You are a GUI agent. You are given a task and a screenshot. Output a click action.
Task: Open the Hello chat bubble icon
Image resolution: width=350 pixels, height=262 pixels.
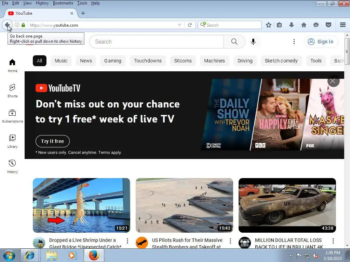(x=316, y=25)
